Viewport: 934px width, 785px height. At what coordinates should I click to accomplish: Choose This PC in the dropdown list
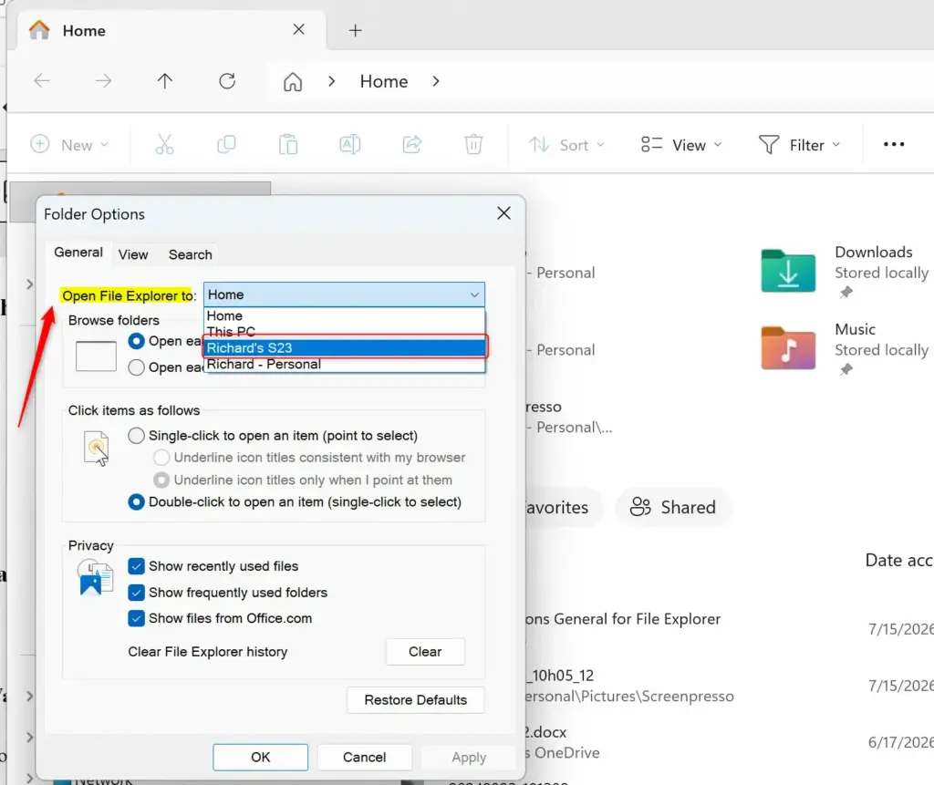pos(344,332)
